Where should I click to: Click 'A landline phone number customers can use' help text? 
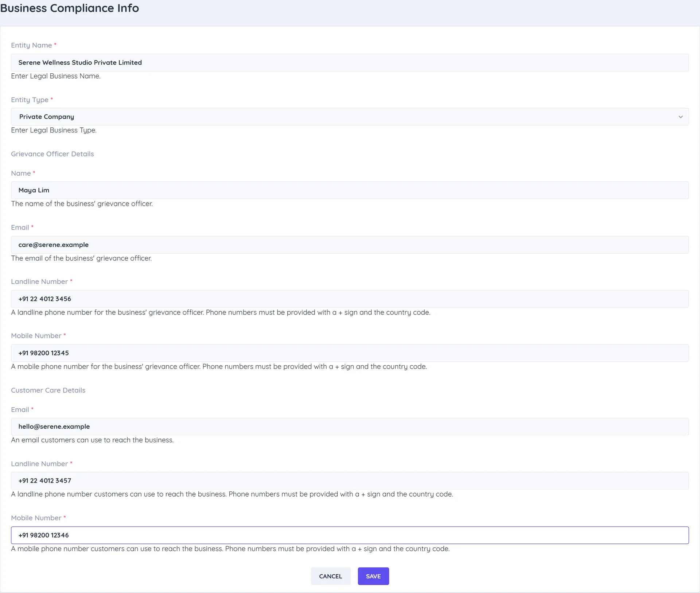(x=232, y=494)
